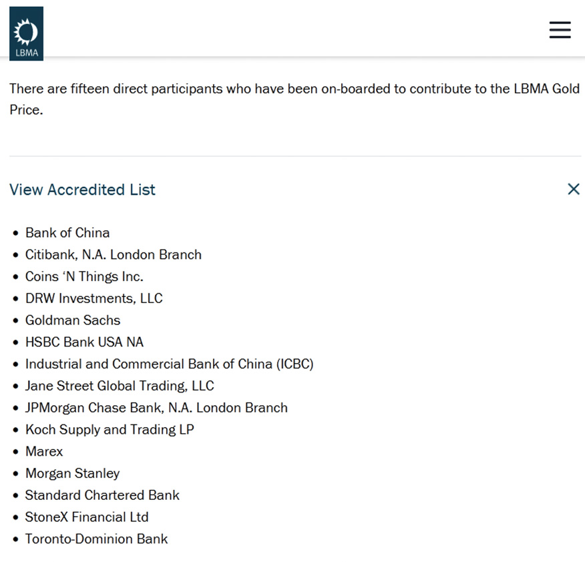Click Standard Chartered Bank entry
The height and width of the screenshot is (562, 585).
102,495
